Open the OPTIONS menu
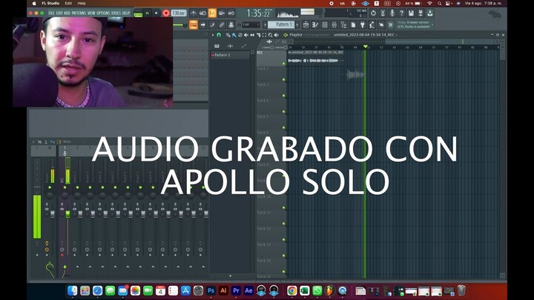The image size is (534, 300). [x=103, y=13]
